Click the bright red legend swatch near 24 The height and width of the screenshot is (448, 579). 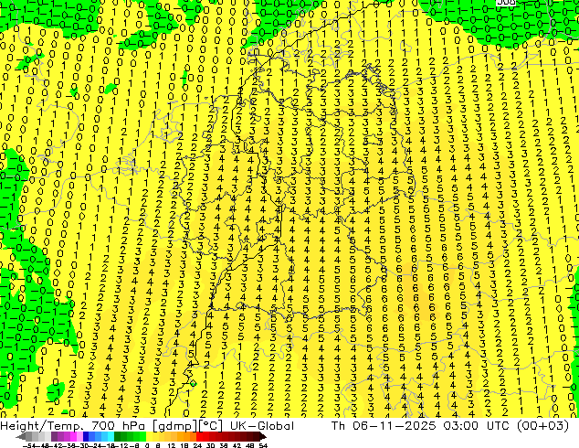[x=199, y=436]
